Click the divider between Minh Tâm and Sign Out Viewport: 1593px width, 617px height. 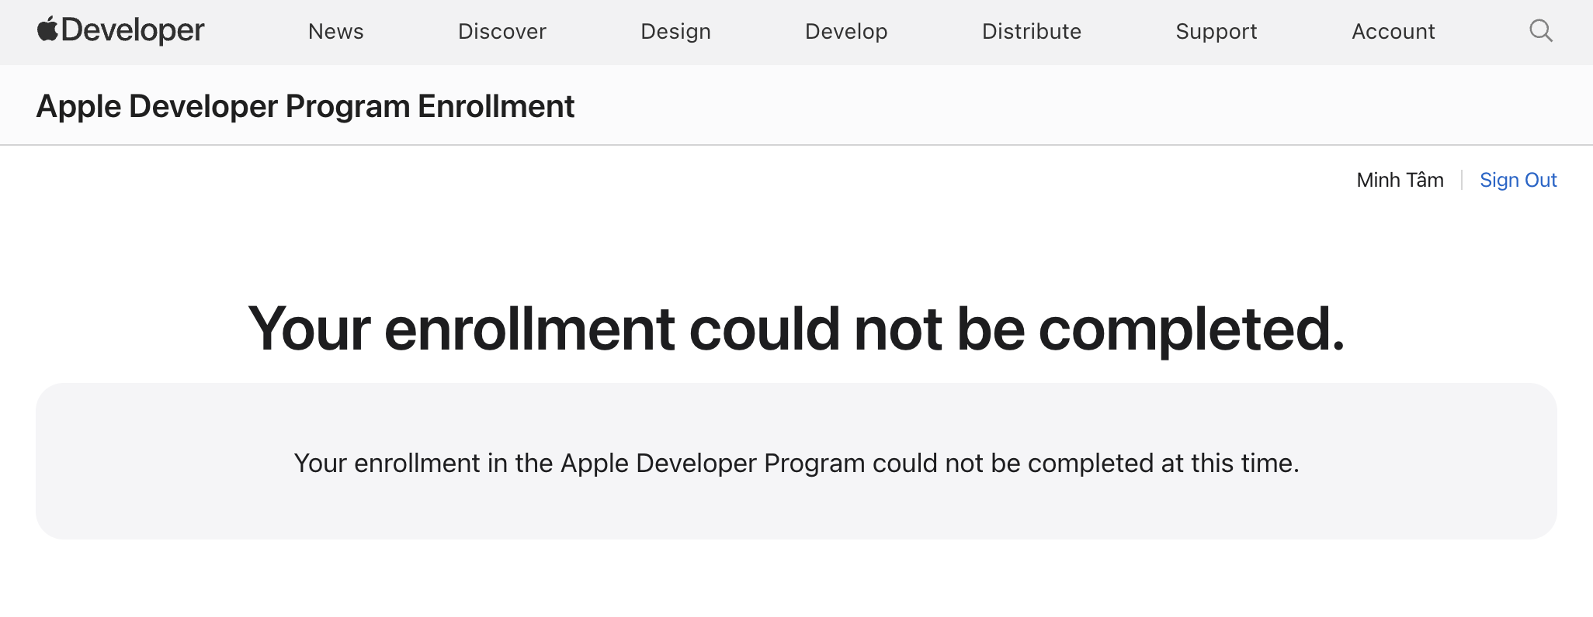click(x=1462, y=180)
